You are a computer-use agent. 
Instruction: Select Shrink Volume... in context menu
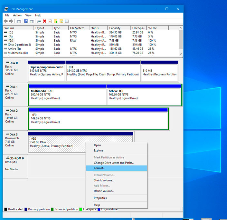click(x=117, y=180)
